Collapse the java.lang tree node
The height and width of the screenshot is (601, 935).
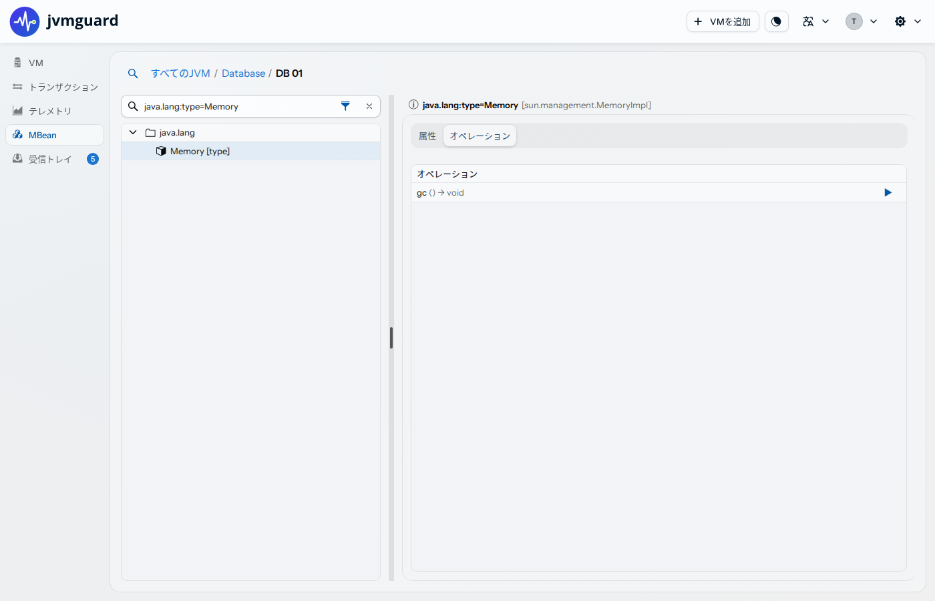click(133, 132)
